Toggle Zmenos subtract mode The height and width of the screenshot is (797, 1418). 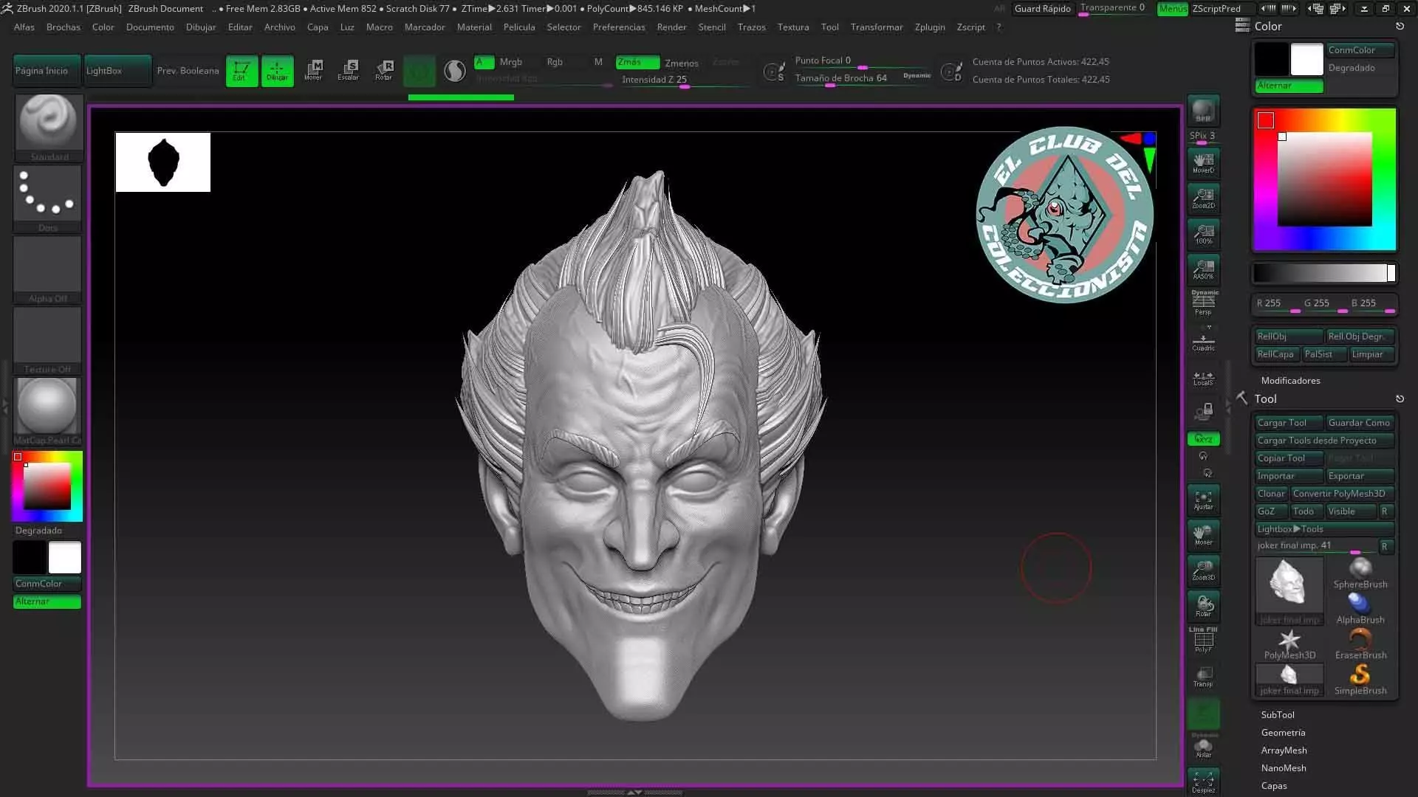click(x=681, y=63)
